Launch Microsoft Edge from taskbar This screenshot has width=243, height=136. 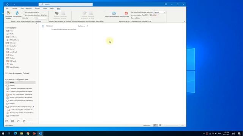pyautogui.click(x=16, y=133)
